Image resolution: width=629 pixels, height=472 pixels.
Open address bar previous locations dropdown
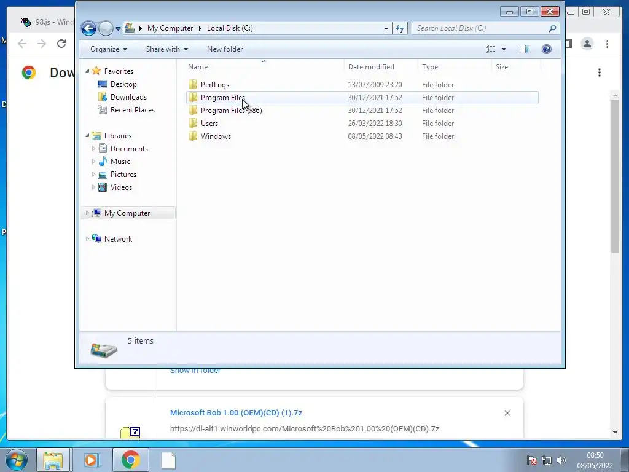[386, 28]
